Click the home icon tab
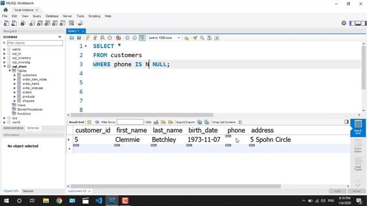 click(6, 10)
